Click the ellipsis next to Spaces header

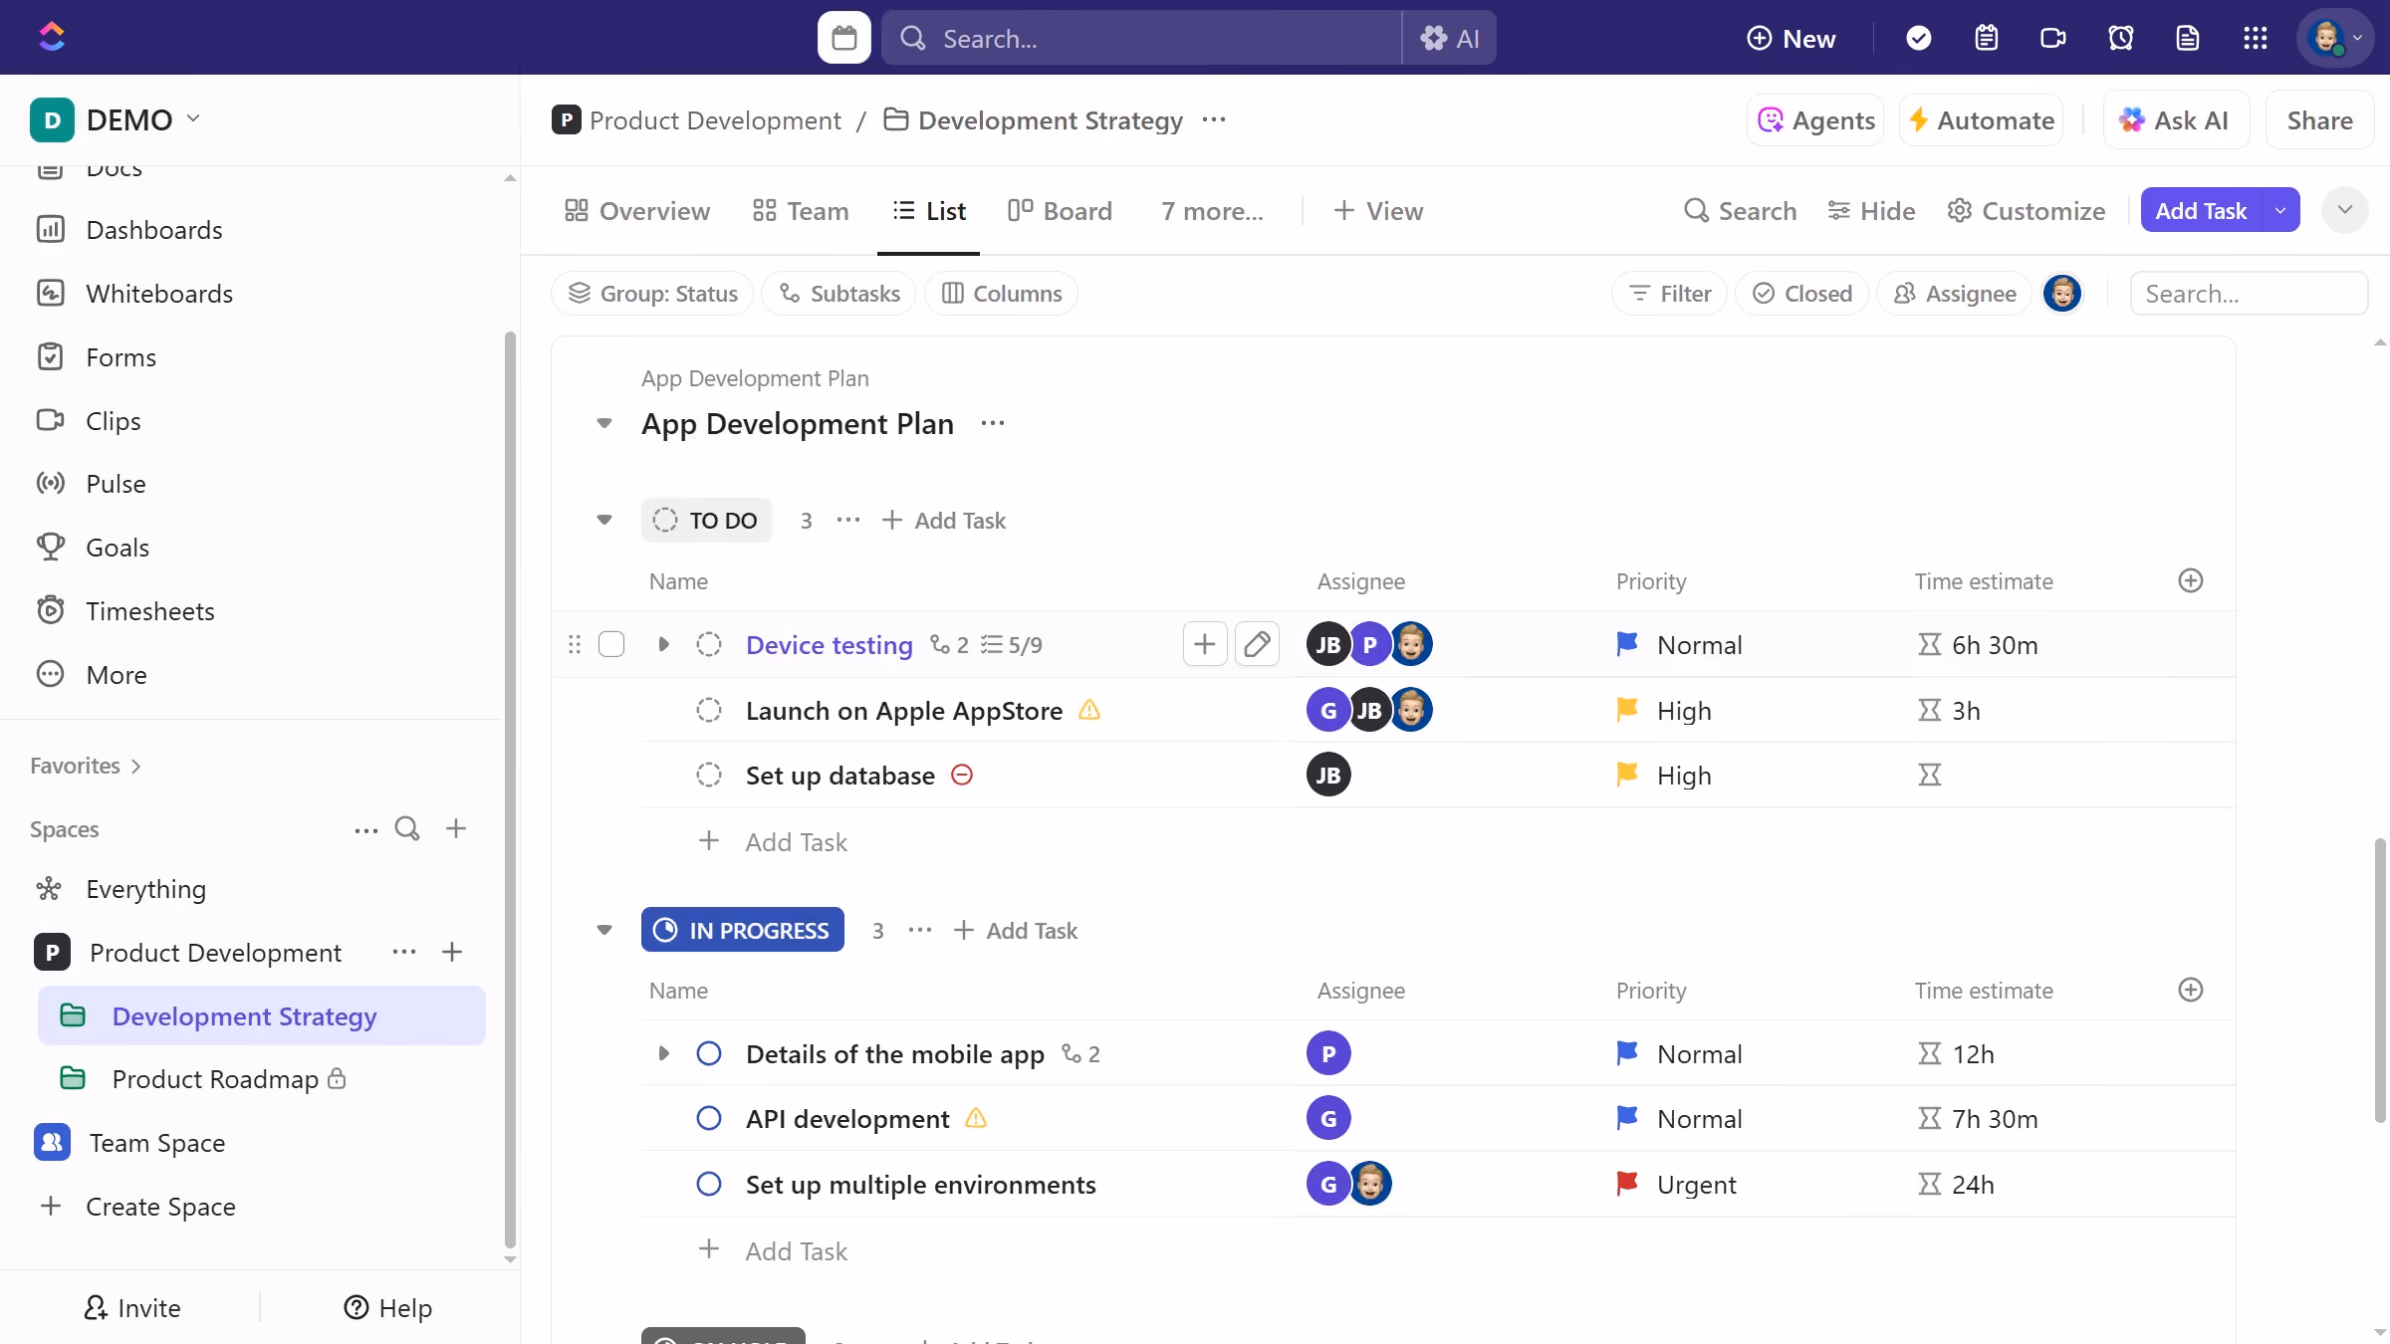point(365,829)
